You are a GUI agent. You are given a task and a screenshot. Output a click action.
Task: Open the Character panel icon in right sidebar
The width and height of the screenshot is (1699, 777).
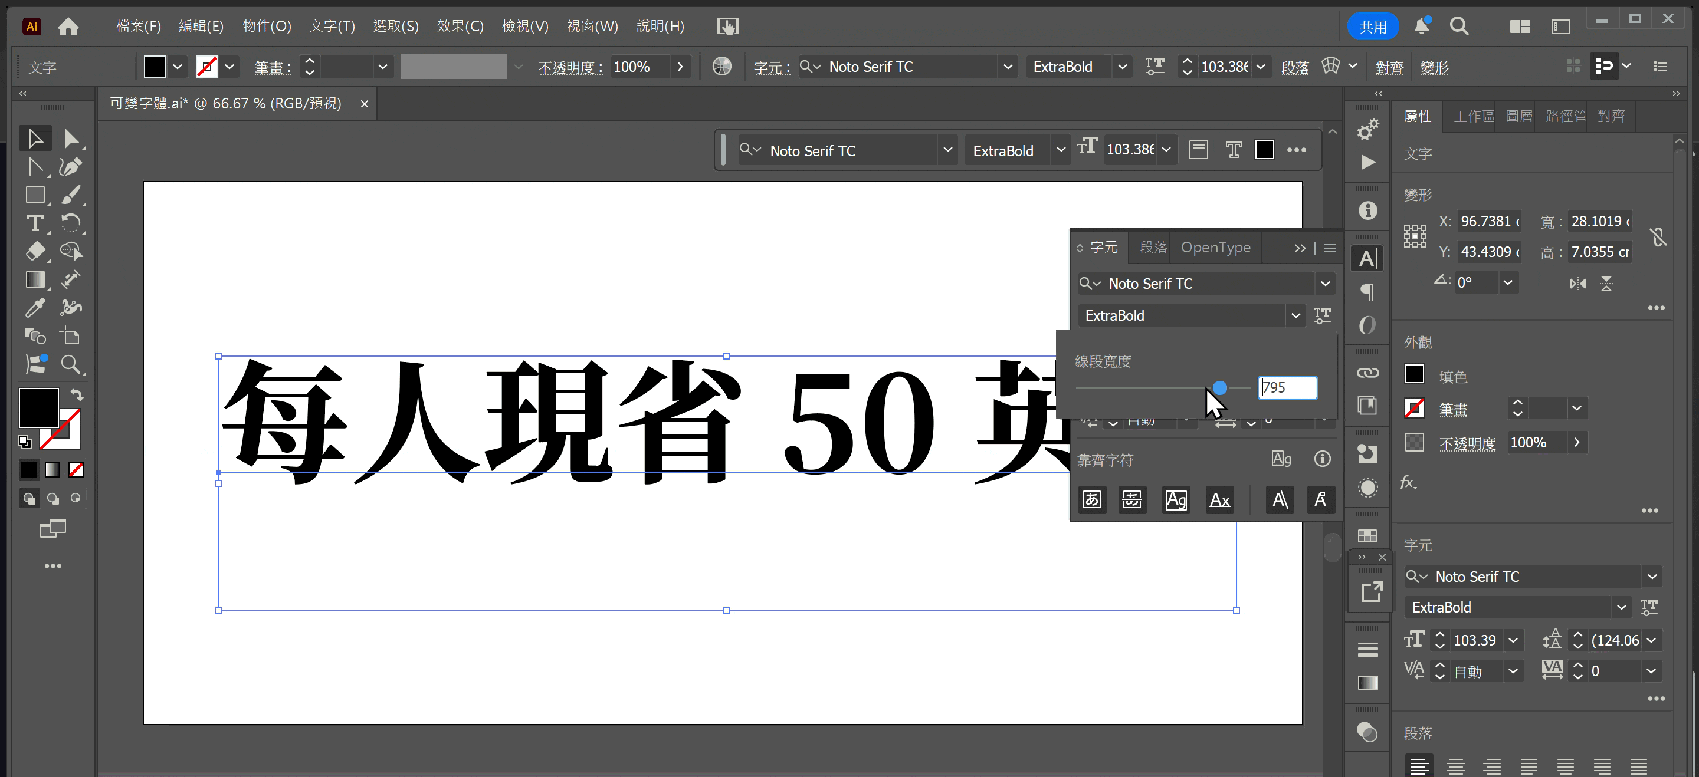click(x=1367, y=258)
